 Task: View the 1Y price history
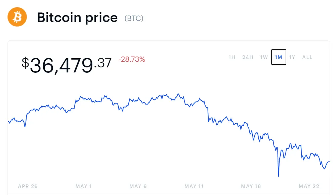292,57
